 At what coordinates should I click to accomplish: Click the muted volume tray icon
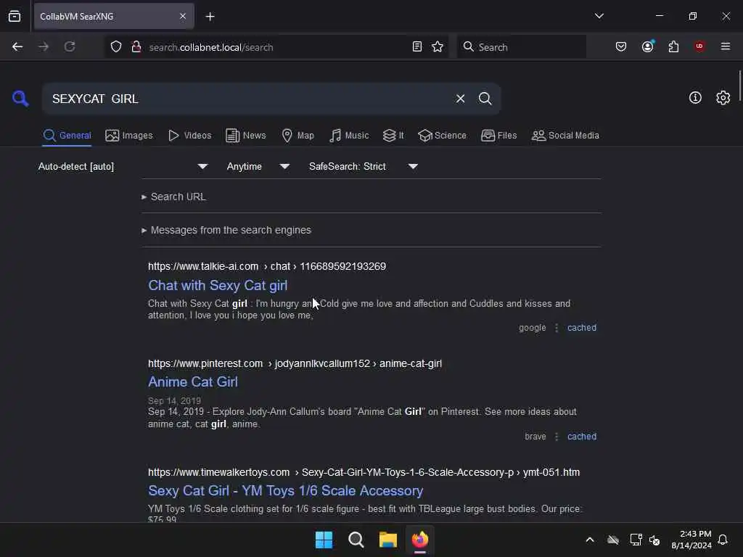[654, 540]
